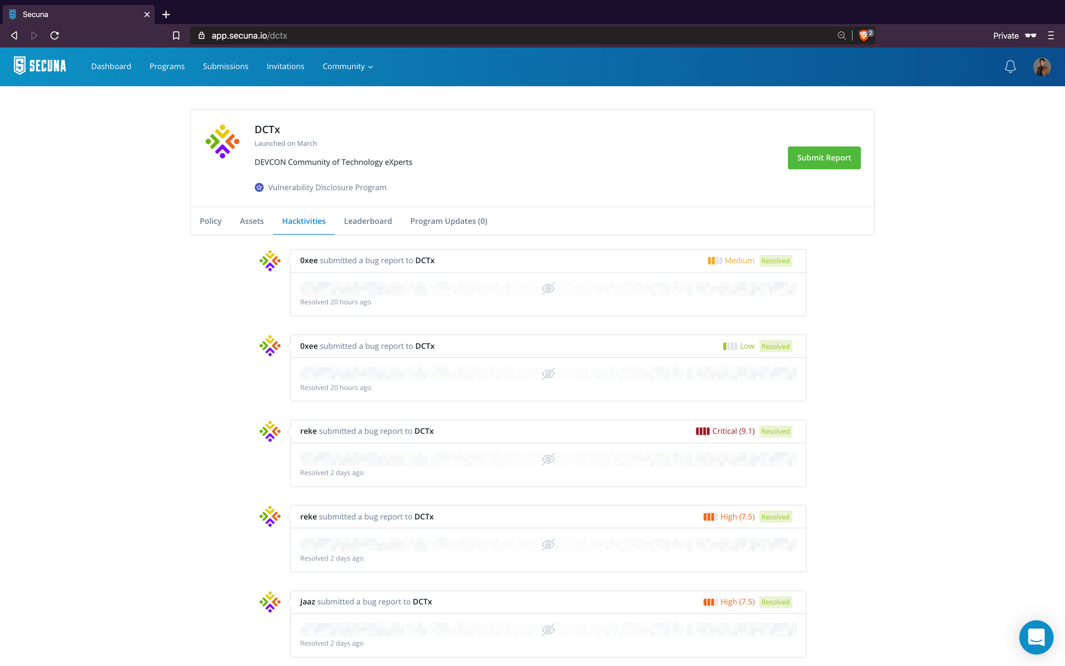Click the Vulnerability Disclosure Program badge icon
The image size is (1065, 666).
point(259,188)
